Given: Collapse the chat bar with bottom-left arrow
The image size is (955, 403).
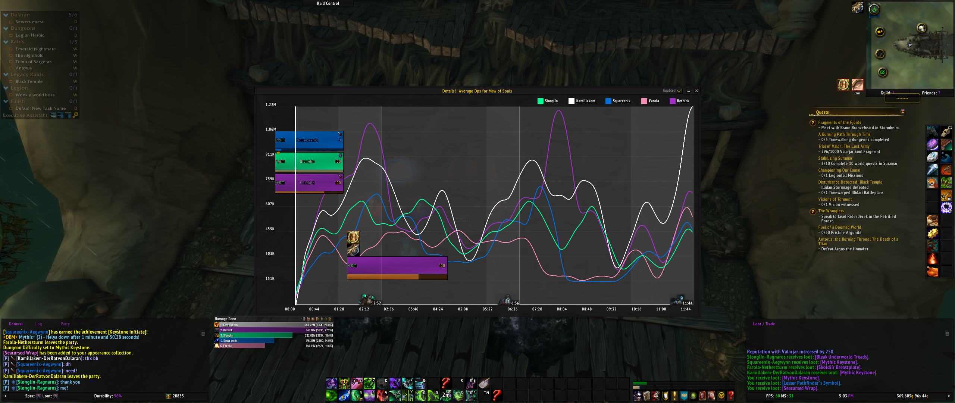Looking at the screenshot, I should (x=5, y=396).
